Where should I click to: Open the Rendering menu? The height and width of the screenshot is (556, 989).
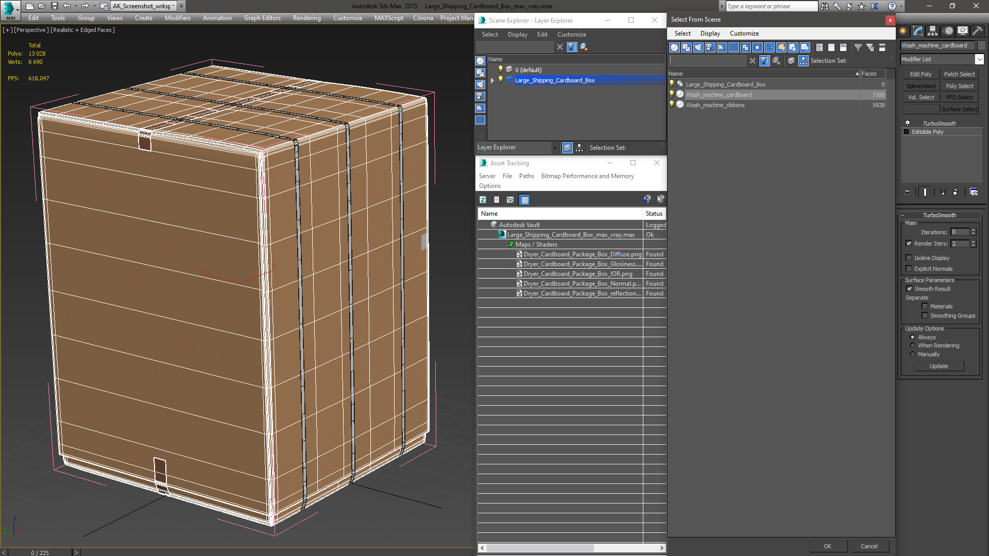[306, 18]
